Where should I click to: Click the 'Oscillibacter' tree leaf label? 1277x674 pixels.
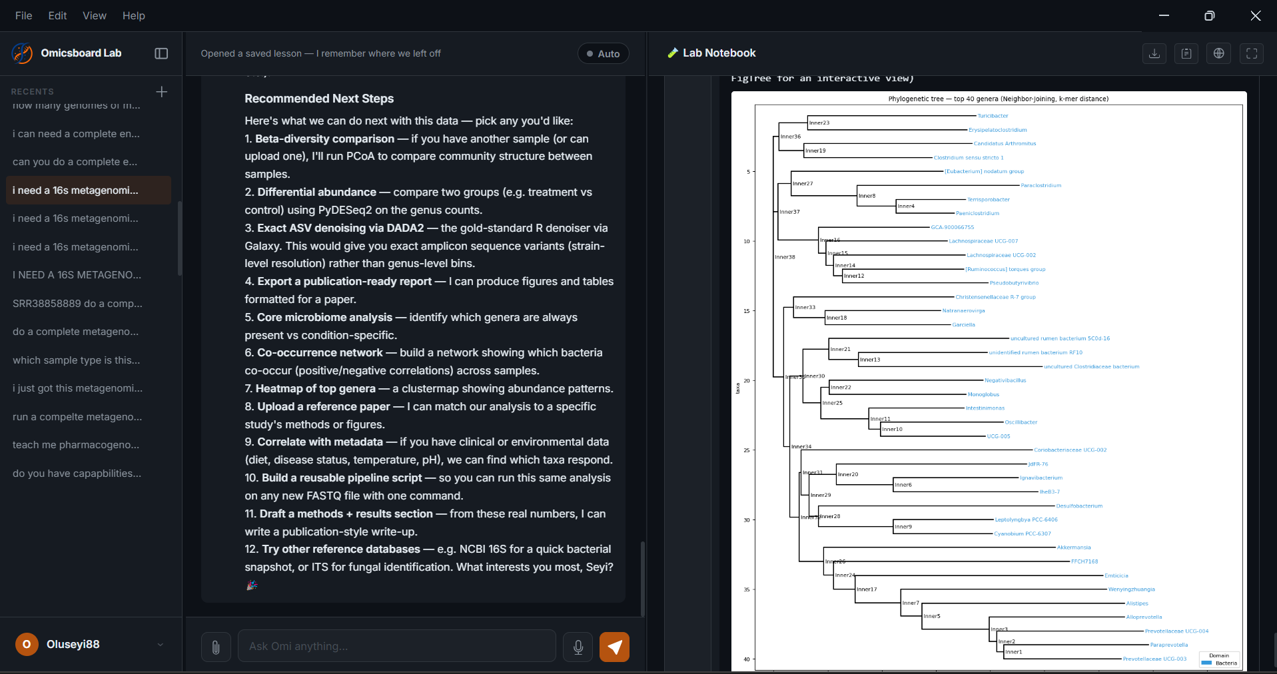(1021, 422)
